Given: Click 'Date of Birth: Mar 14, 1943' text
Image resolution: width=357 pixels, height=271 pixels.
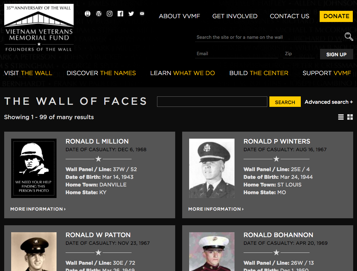Looking at the screenshot, I should point(99,177).
